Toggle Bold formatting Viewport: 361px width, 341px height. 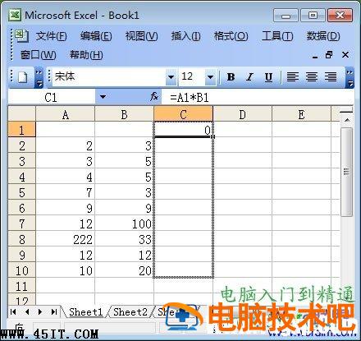click(x=231, y=77)
